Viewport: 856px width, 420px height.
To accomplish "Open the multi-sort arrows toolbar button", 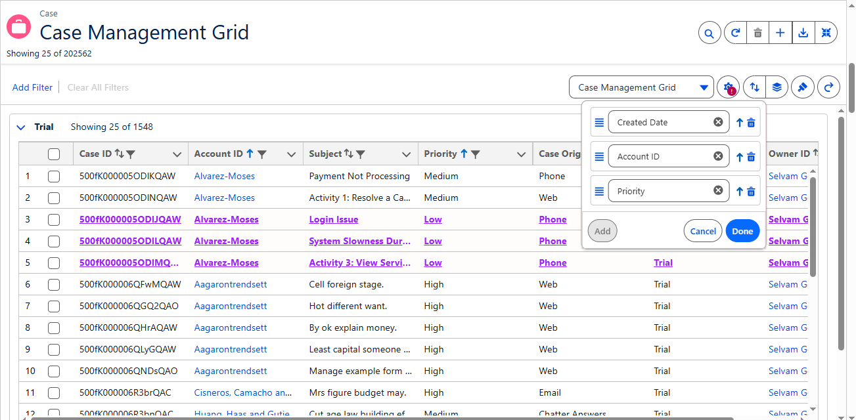I will click(x=755, y=87).
